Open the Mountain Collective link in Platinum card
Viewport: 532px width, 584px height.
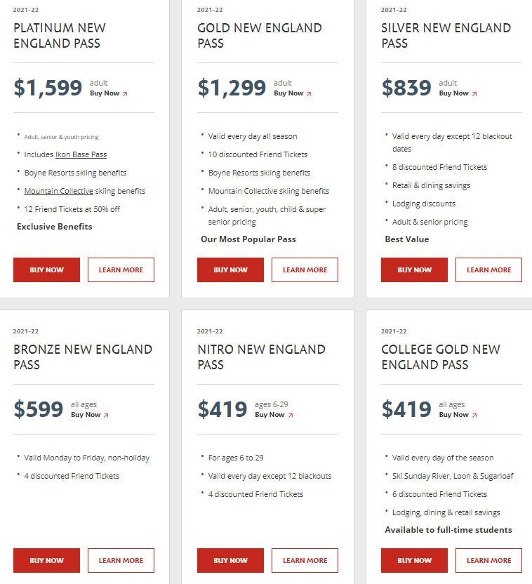[x=59, y=191]
